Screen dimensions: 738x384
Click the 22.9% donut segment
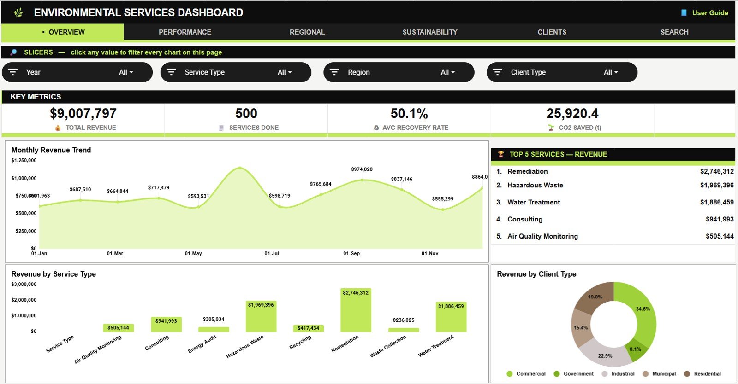(x=605, y=355)
